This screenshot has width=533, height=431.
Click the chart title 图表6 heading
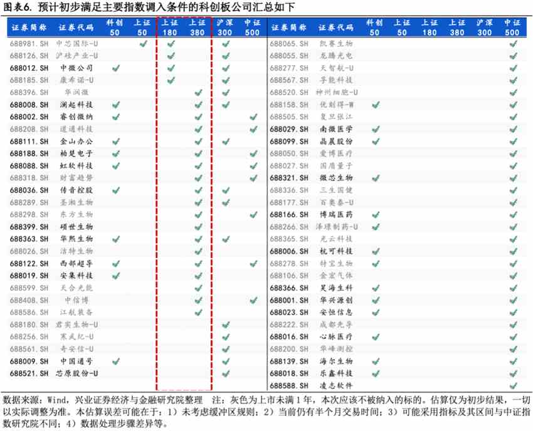point(149,7)
